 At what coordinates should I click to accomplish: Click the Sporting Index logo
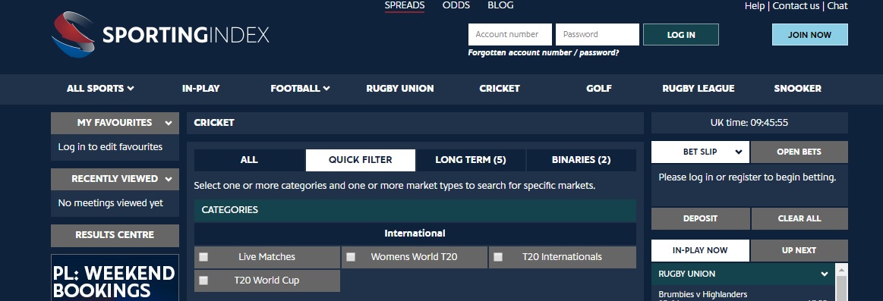pos(160,35)
